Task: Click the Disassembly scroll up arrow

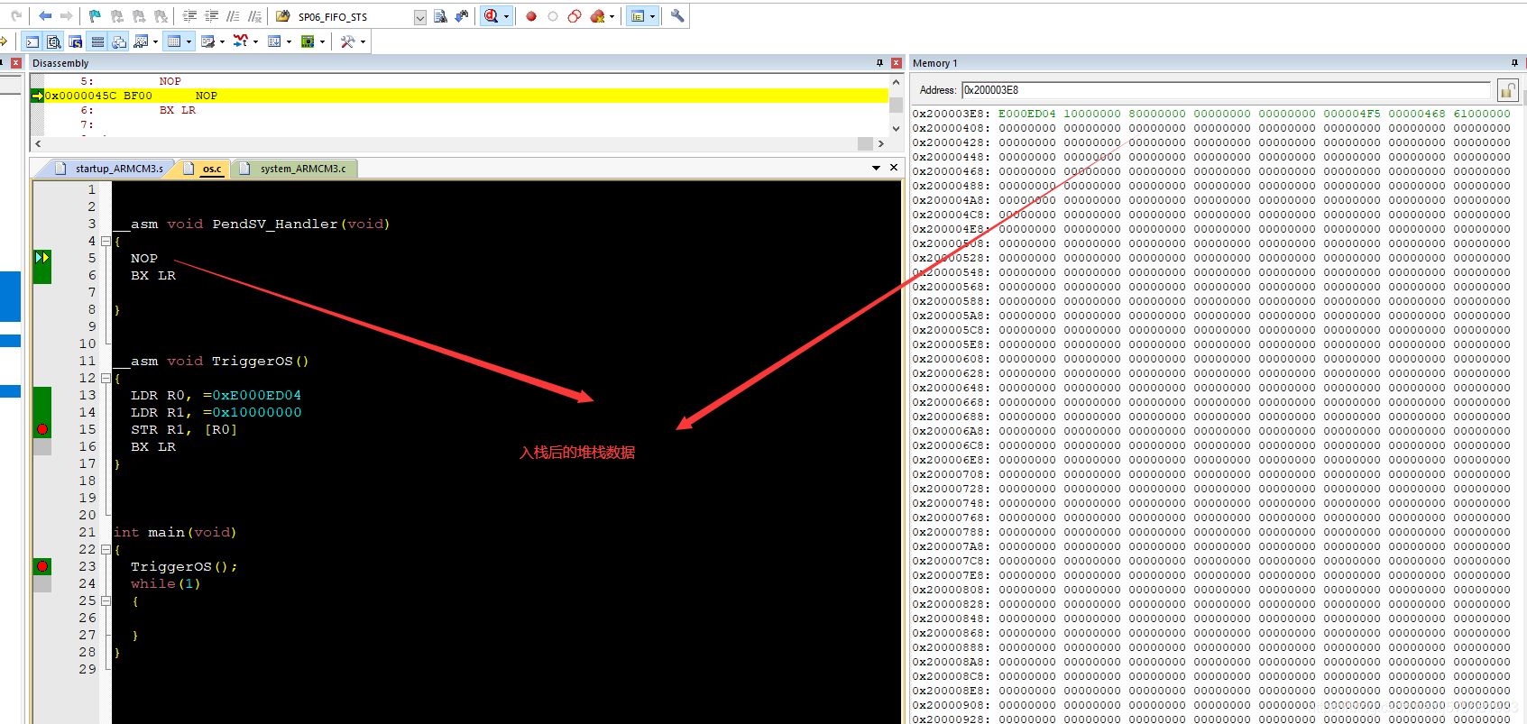Action: coord(896,82)
